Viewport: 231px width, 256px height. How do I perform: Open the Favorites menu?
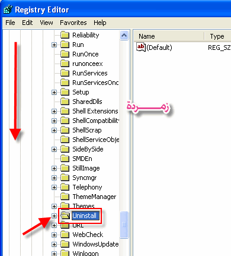pos(73,23)
